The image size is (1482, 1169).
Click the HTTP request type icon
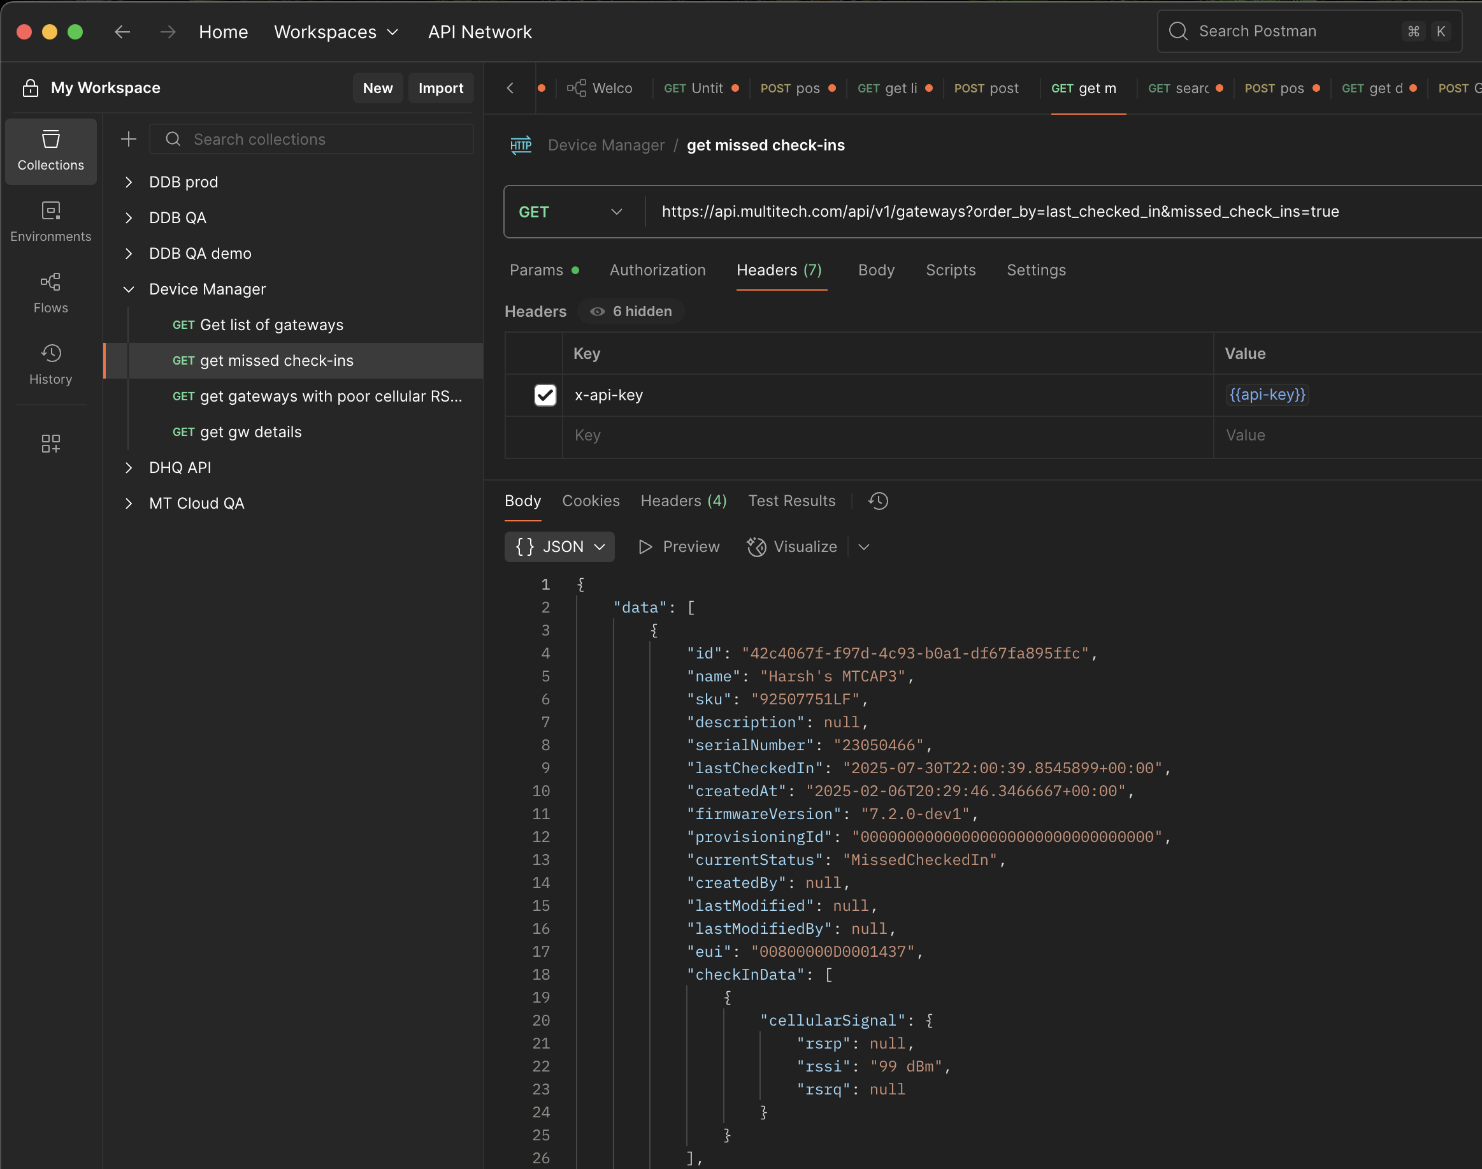pos(521,145)
